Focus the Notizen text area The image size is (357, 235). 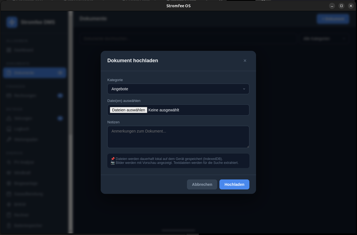(178, 137)
